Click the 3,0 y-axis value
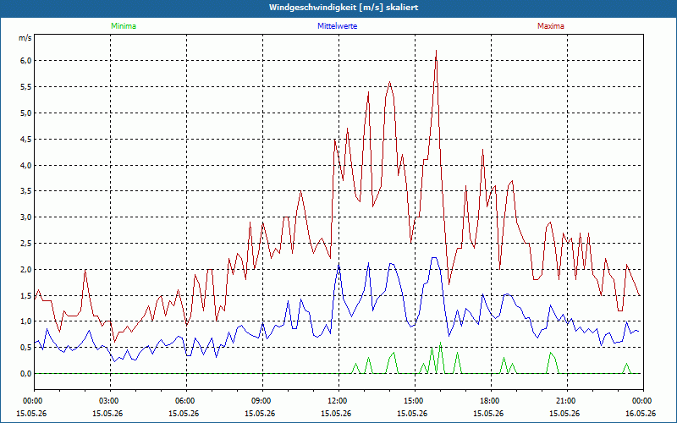 [x=26, y=217]
